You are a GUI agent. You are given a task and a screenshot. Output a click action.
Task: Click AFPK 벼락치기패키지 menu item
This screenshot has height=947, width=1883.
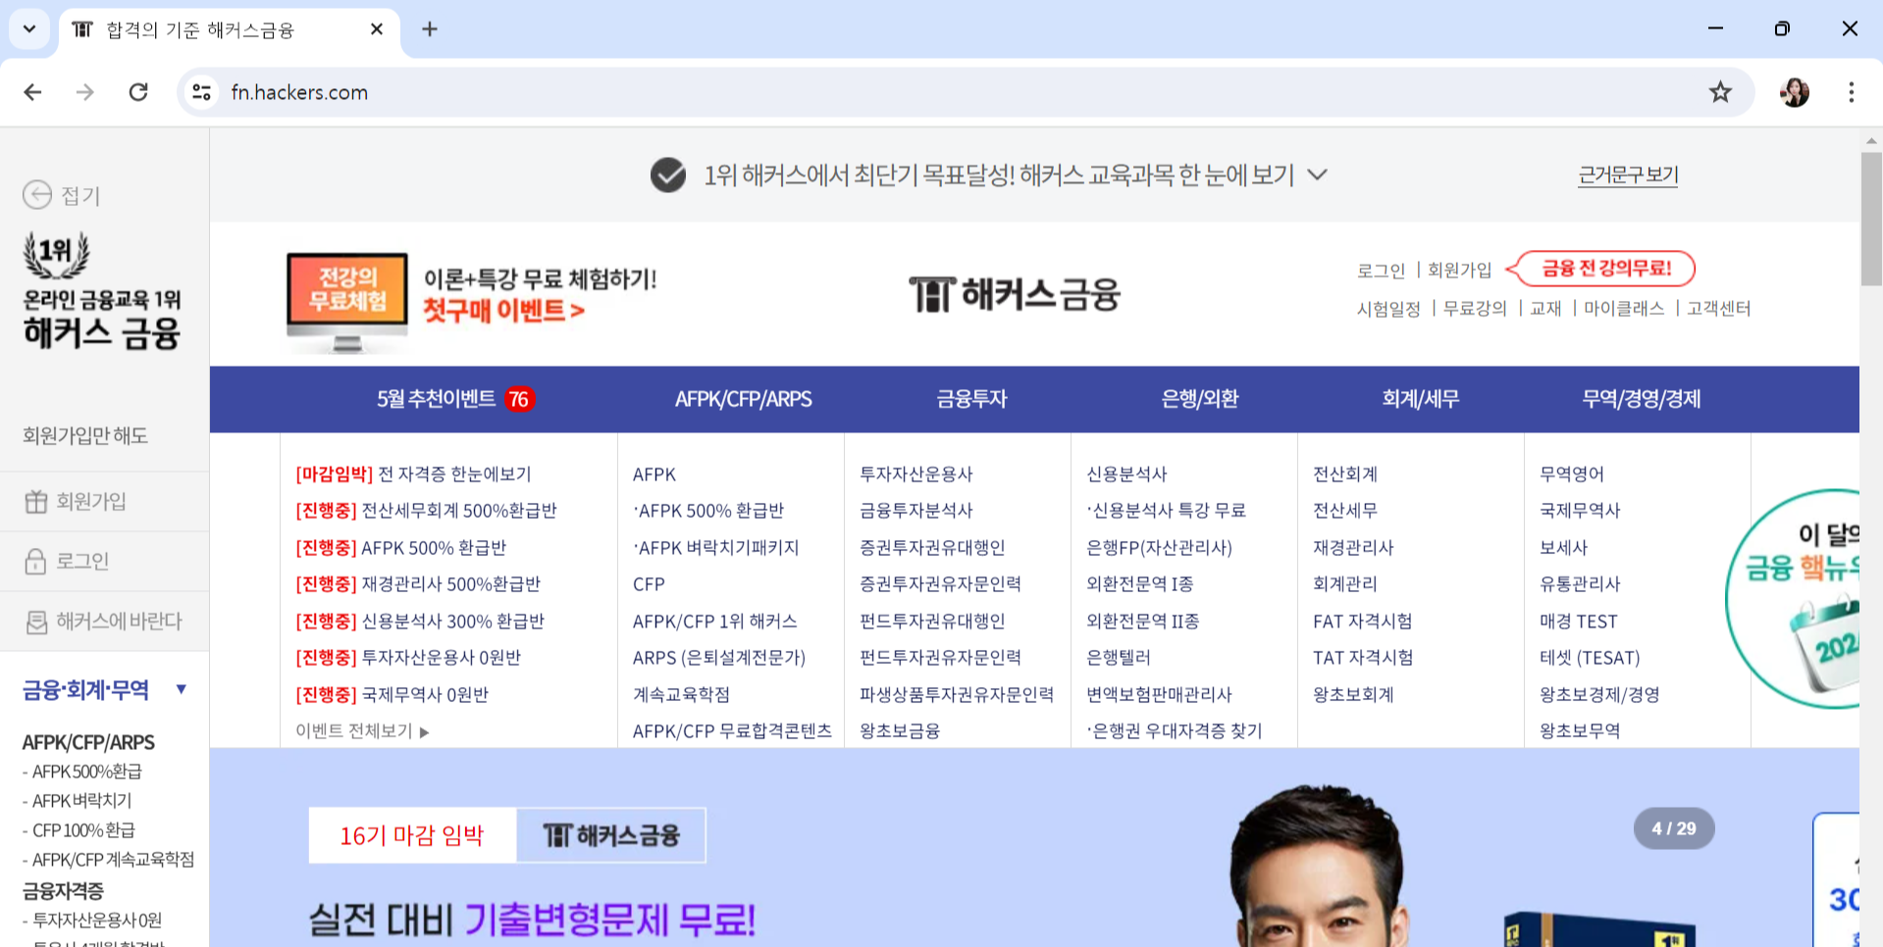click(716, 548)
